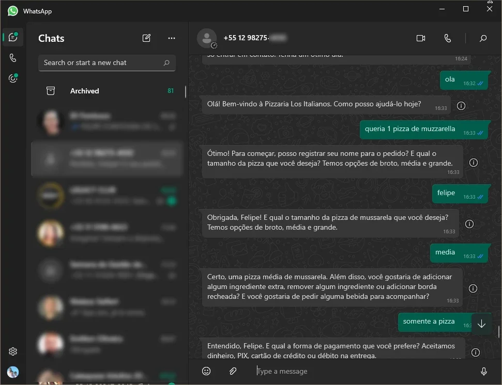Screen dimensions: 502x385
Task: Record a voice message with microphone
Action: (484, 371)
